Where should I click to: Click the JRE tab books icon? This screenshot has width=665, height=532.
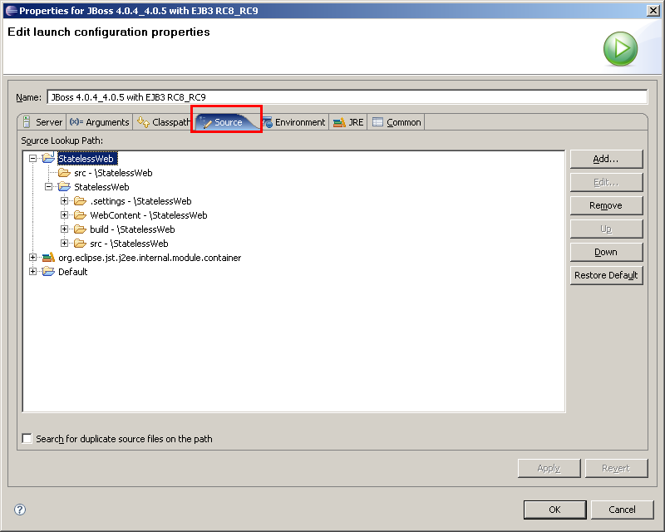pos(339,122)
